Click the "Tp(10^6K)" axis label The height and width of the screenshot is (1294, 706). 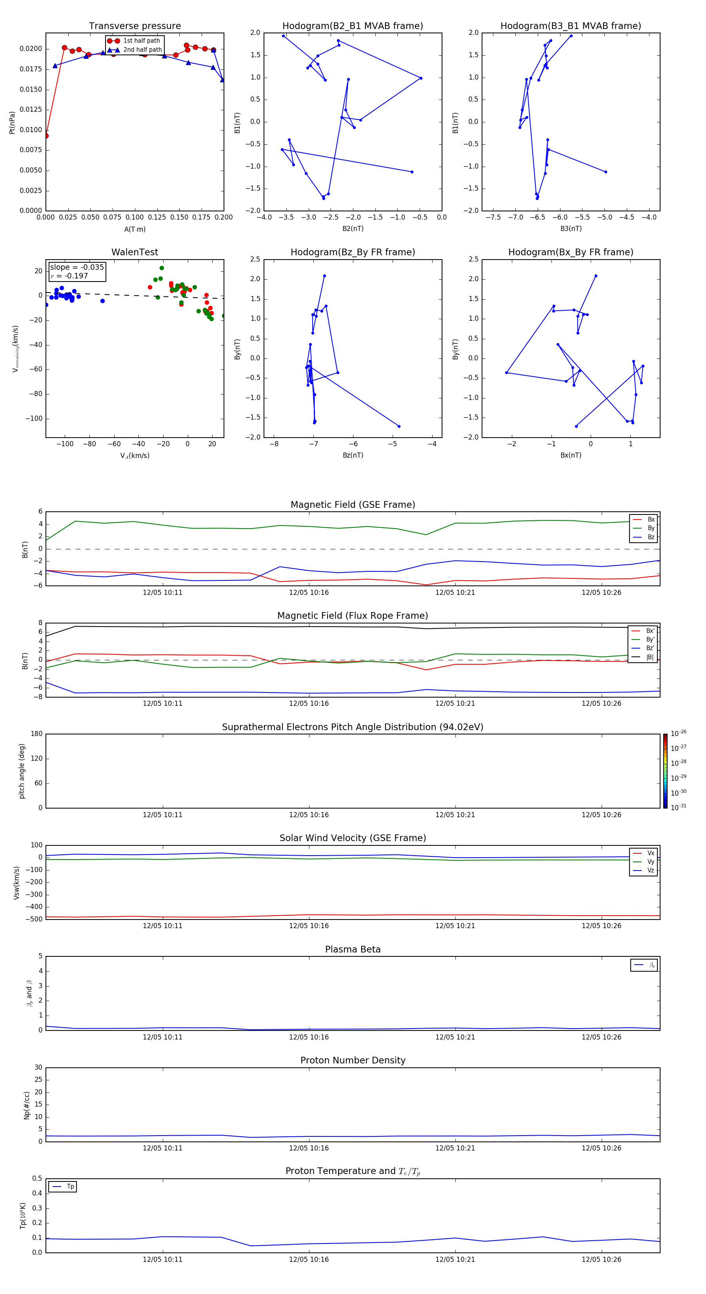[x=23, y=1216]
